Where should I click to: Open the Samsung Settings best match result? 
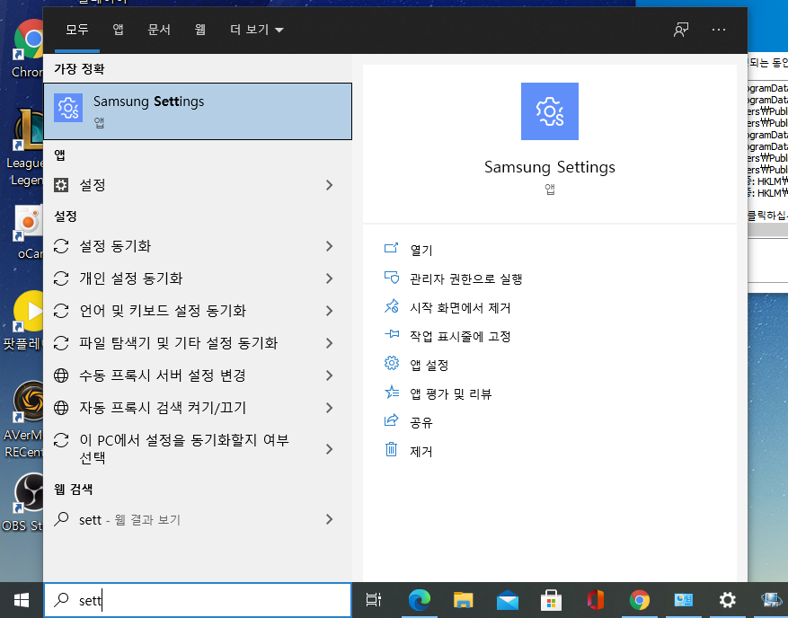pyautogui.click(x=198, y=111)
